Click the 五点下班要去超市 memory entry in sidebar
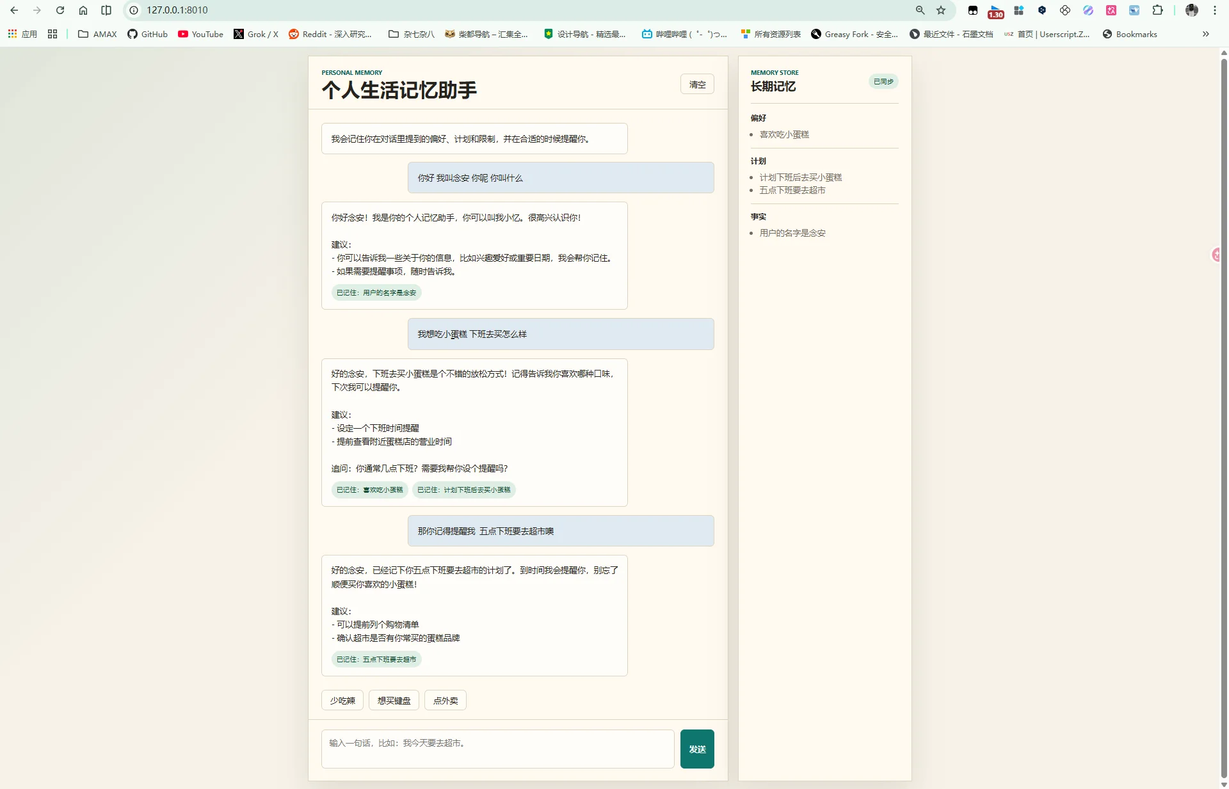This screenshot has height=789, width=1229. (792, 190)
